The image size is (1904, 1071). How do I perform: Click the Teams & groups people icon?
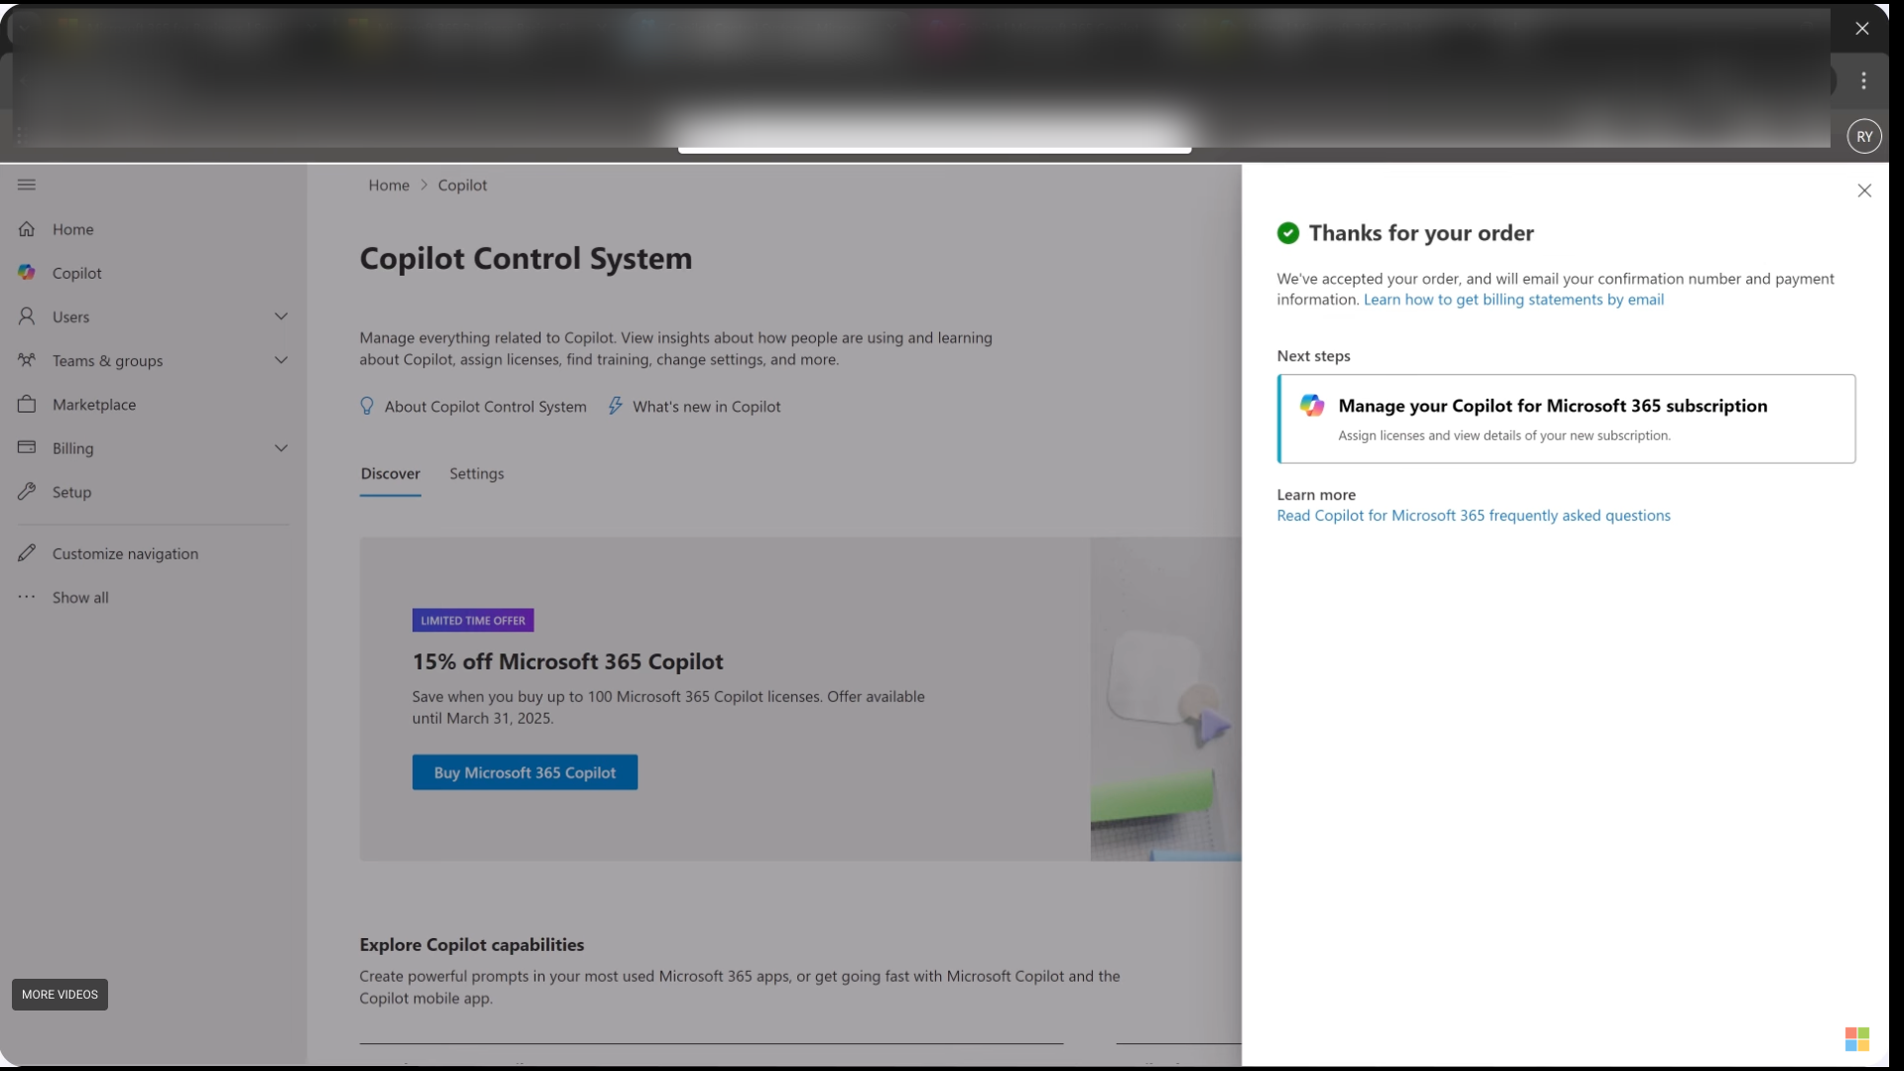pos(27,360)
